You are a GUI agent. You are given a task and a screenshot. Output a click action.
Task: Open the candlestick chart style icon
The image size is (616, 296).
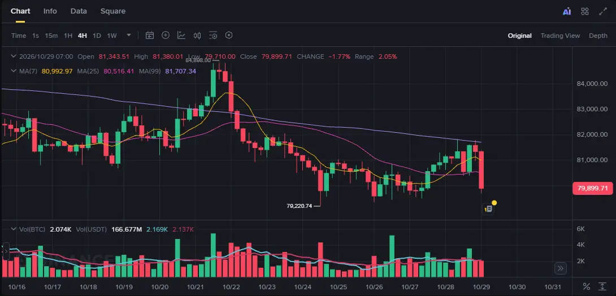pos(197,36)
